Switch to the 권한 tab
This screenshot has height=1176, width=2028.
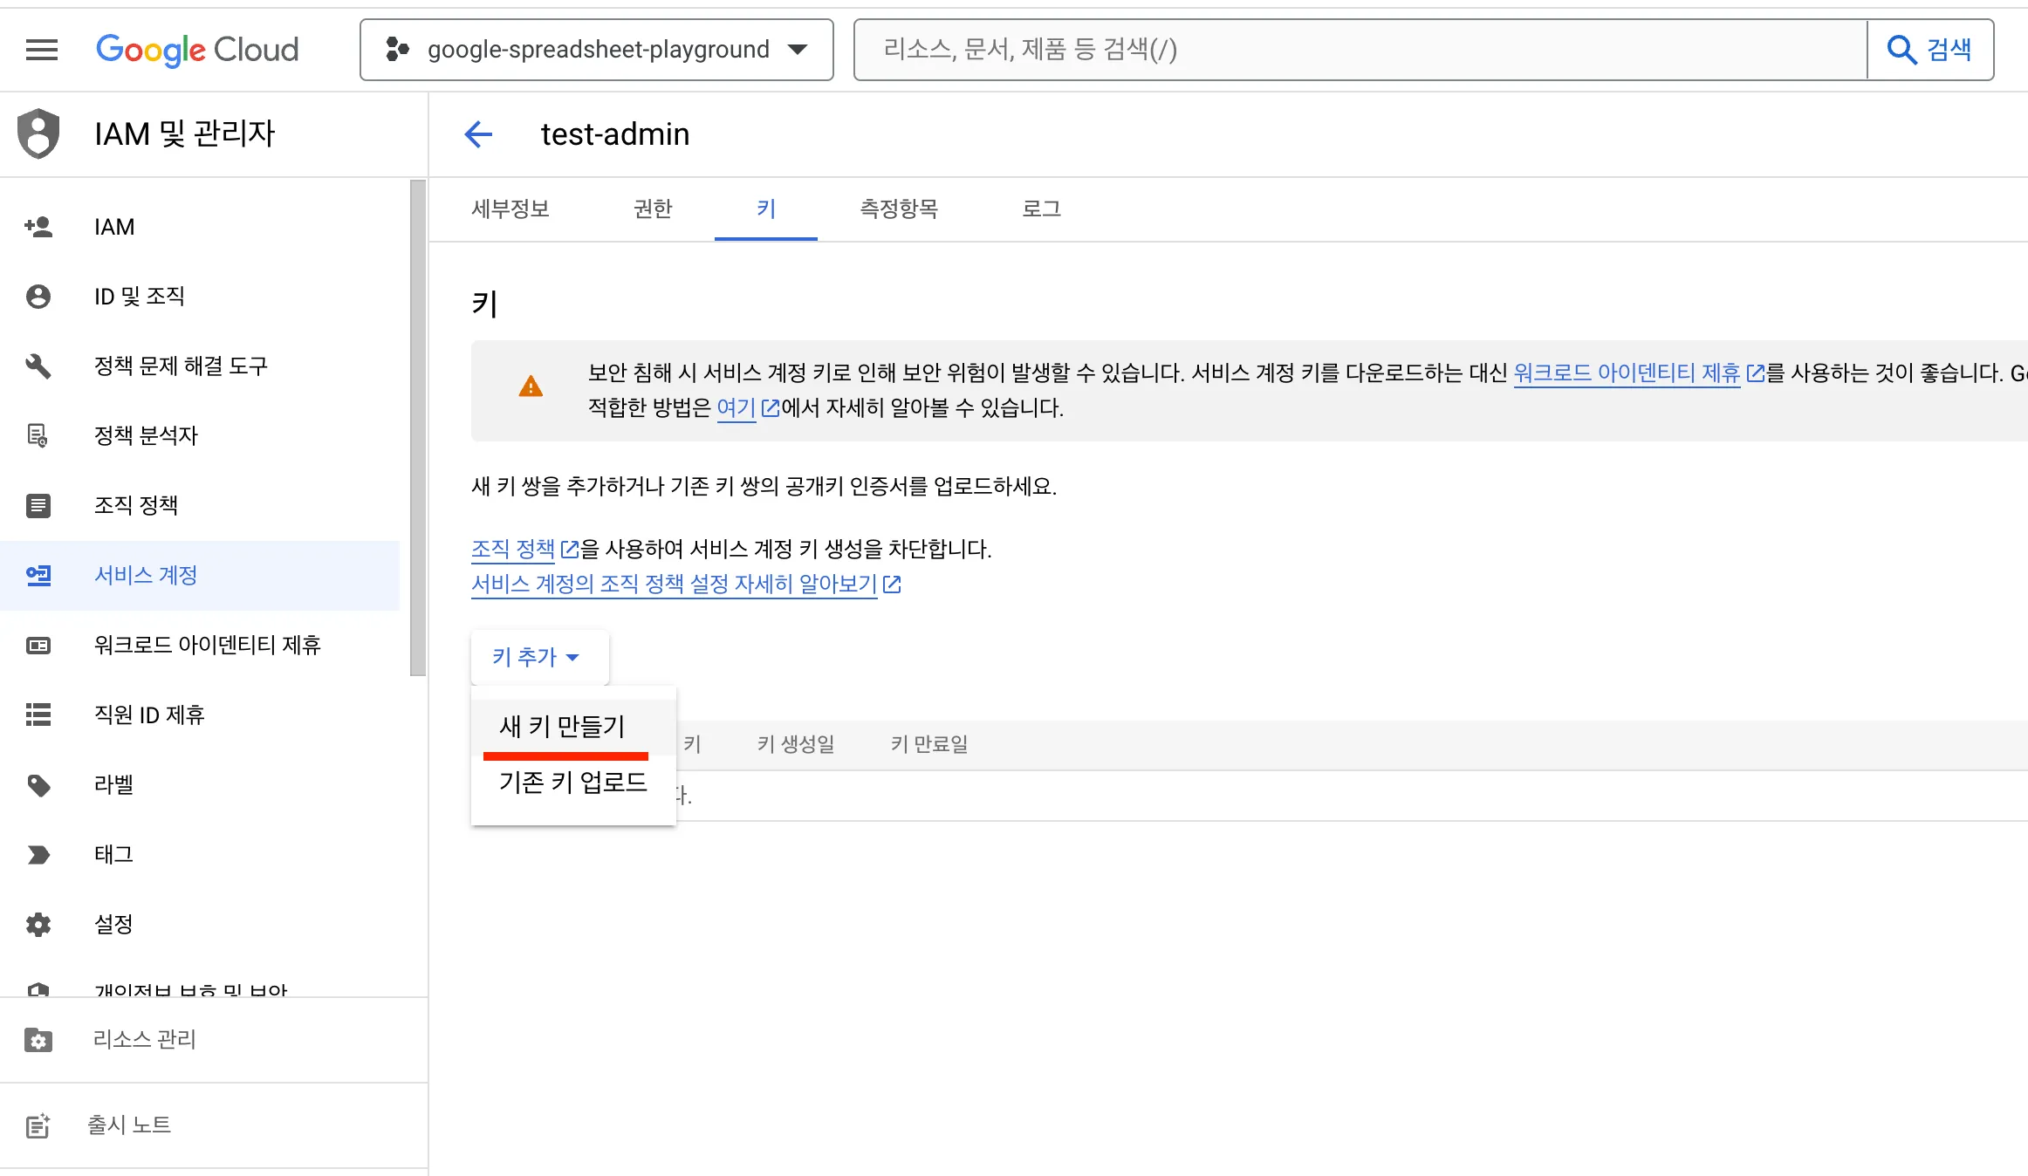pos(652,209)
